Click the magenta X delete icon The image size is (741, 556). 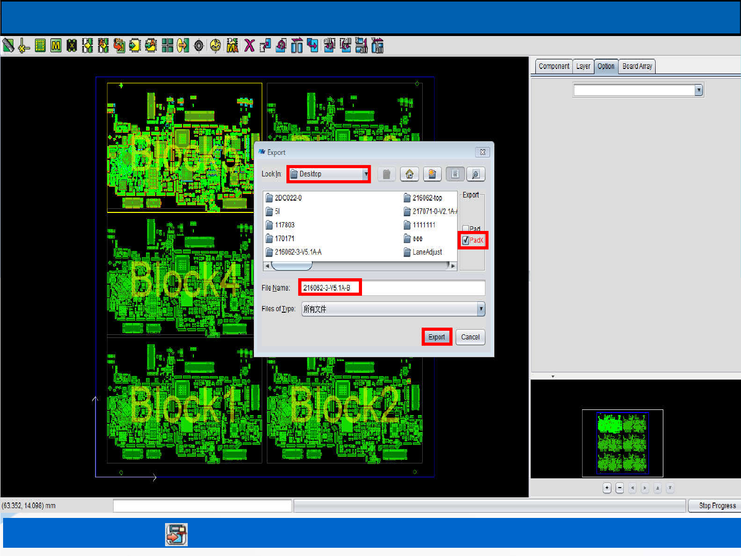point(249,46)
